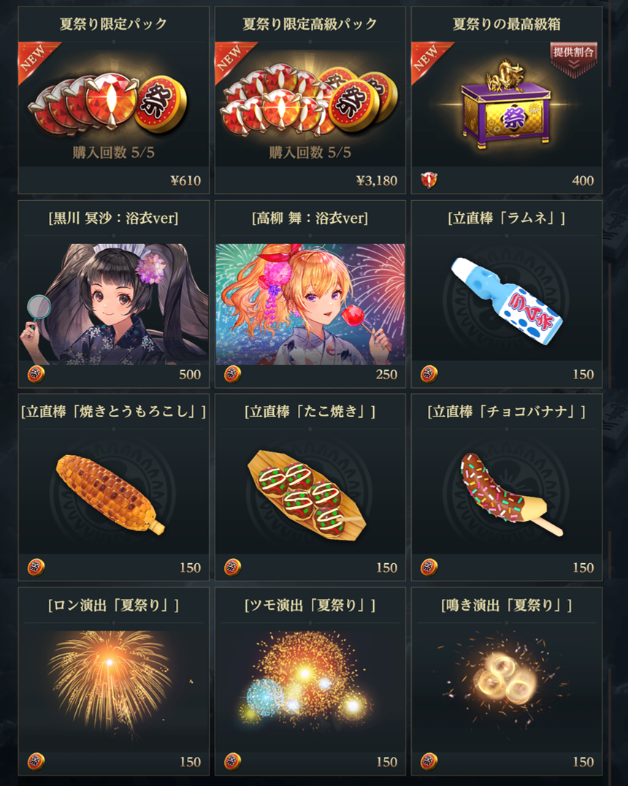628x786 pixels.
Task: Open the 黒川 冥沙 浴衣ver character artwork
Action: click(x=114, y=305)
